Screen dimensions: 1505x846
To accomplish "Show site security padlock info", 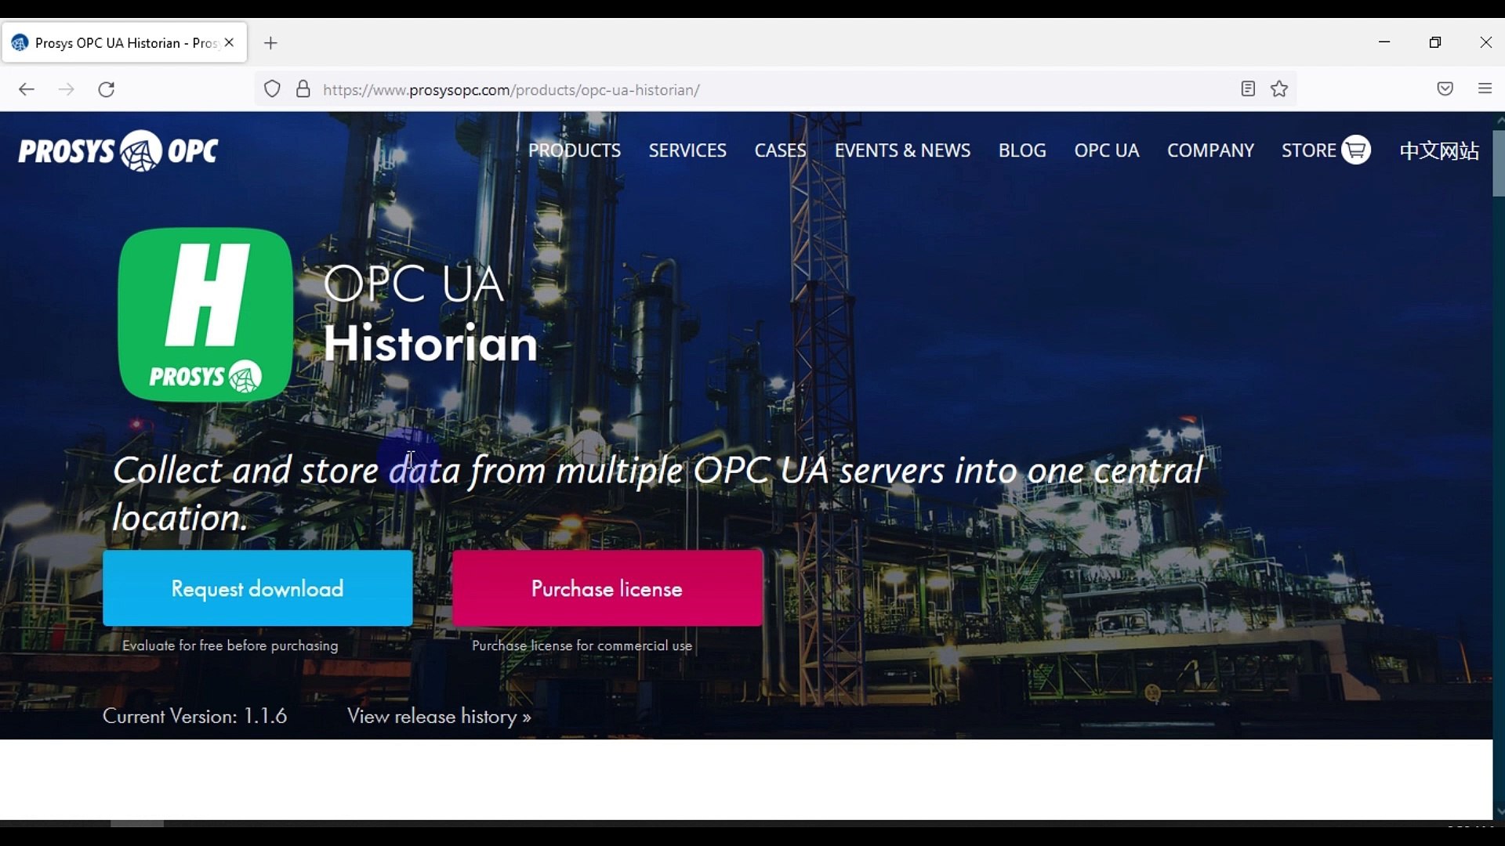I will 303,89.
